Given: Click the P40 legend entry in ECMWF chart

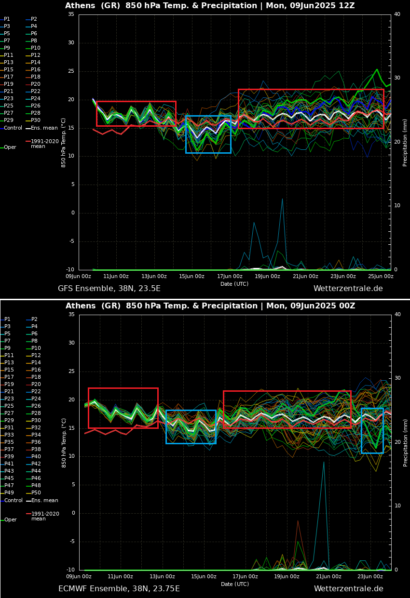Looking at the screenshot, I should pos(35,457).
